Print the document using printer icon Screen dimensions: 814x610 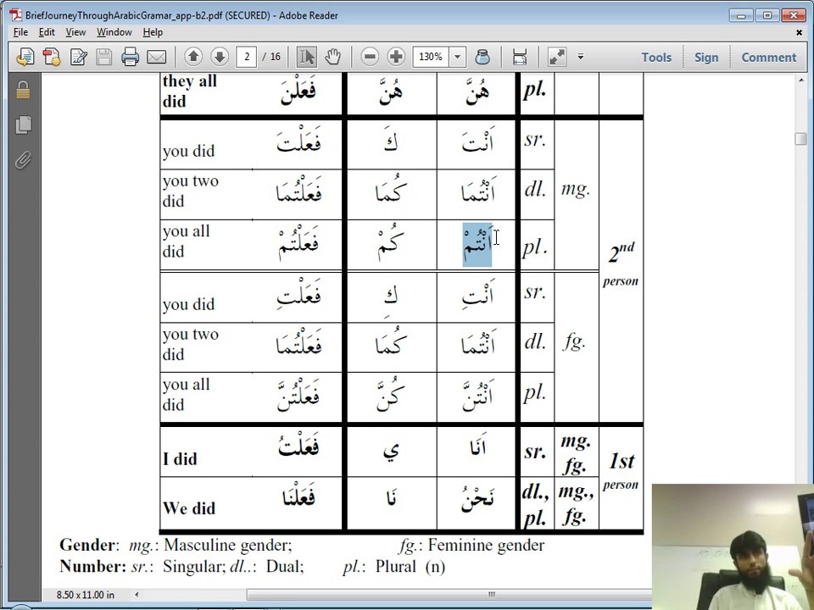coord(130,57)
